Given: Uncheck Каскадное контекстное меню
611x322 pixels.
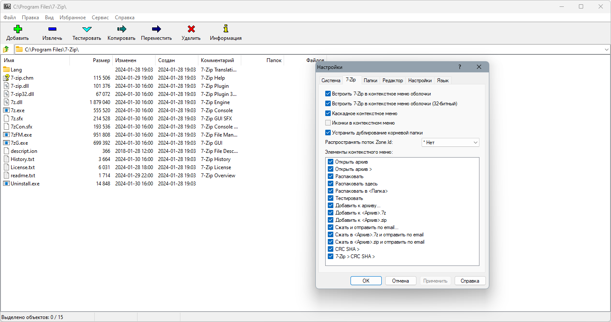Looking at the screenshot, I should [328, 113].
